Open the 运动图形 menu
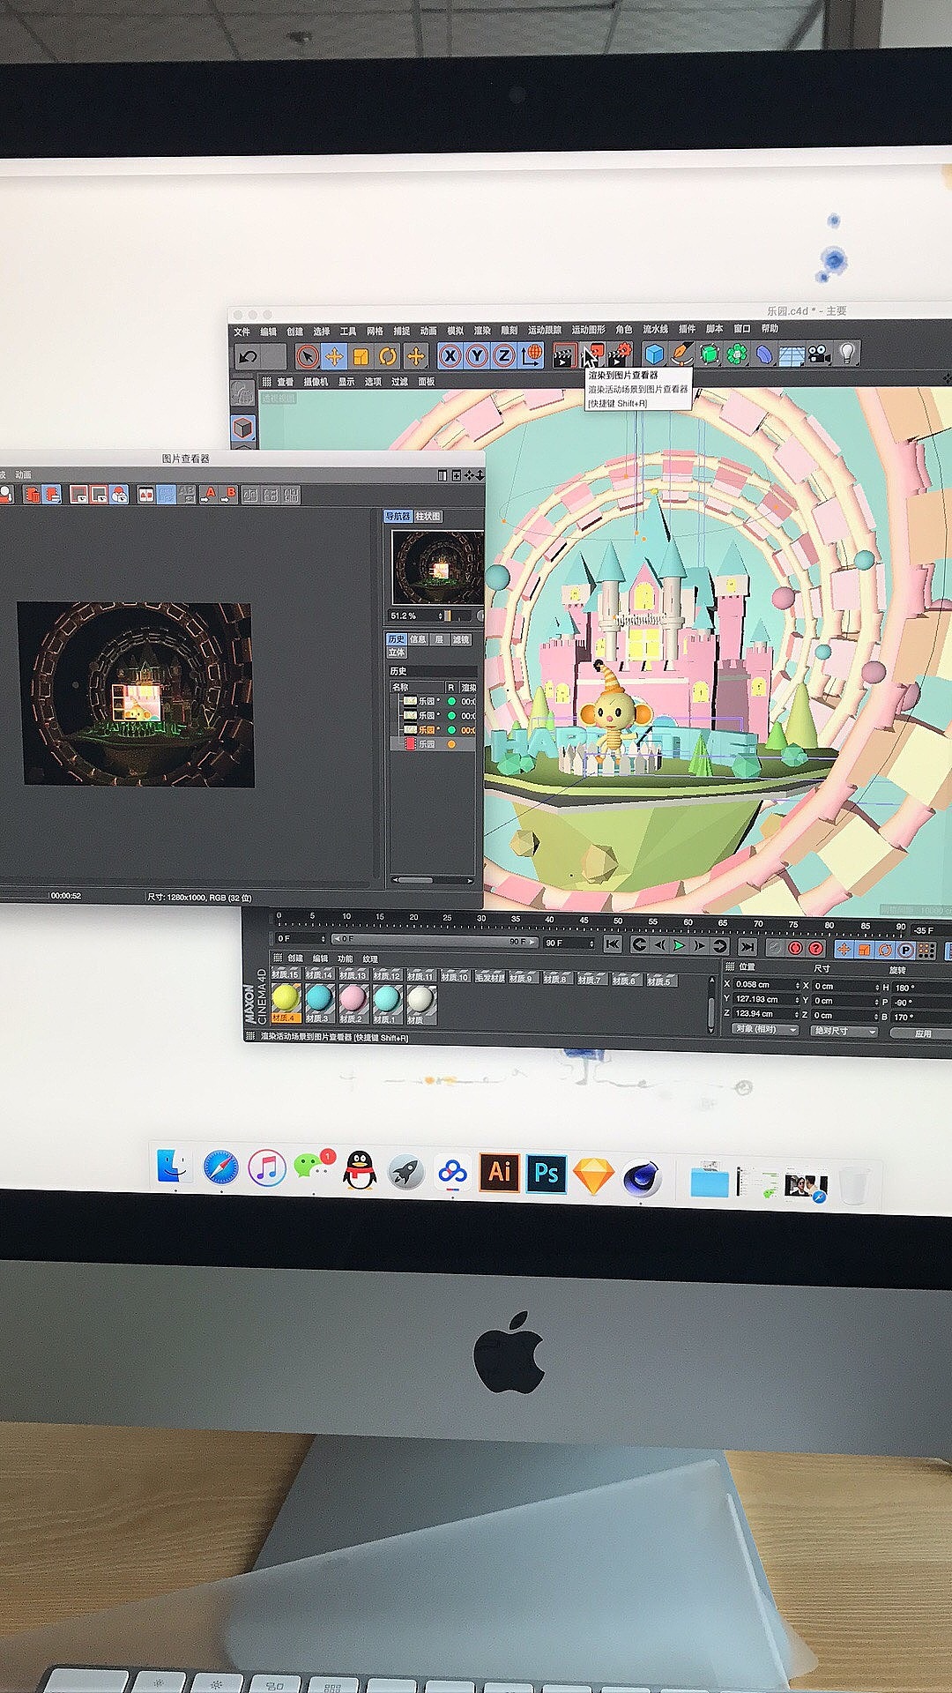 coord(589,330)
